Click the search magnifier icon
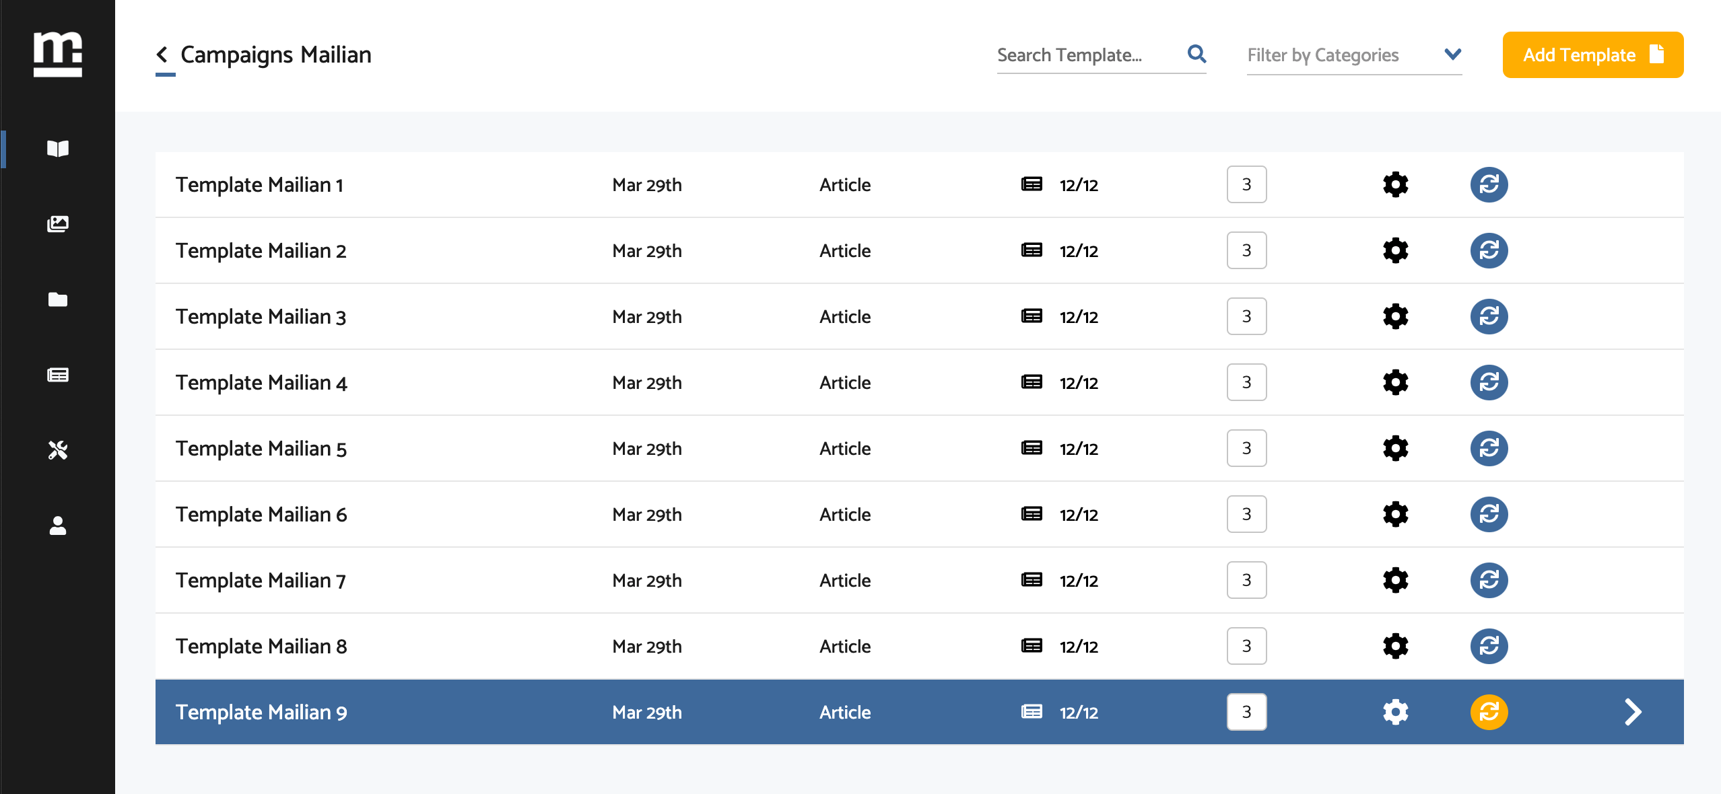1721x794 pixels. click(1196, 54)
